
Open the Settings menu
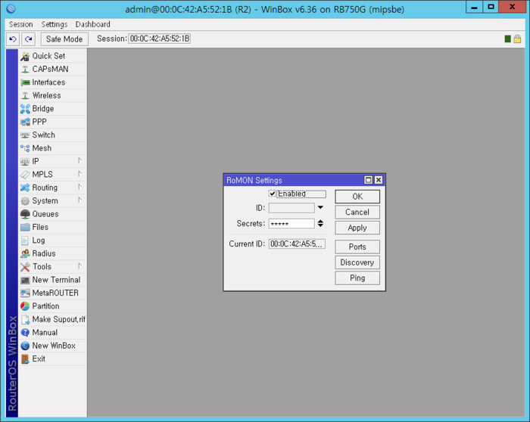point(55,24)
